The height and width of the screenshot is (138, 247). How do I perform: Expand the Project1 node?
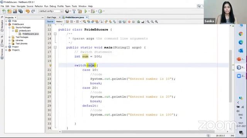pos(6,50)
